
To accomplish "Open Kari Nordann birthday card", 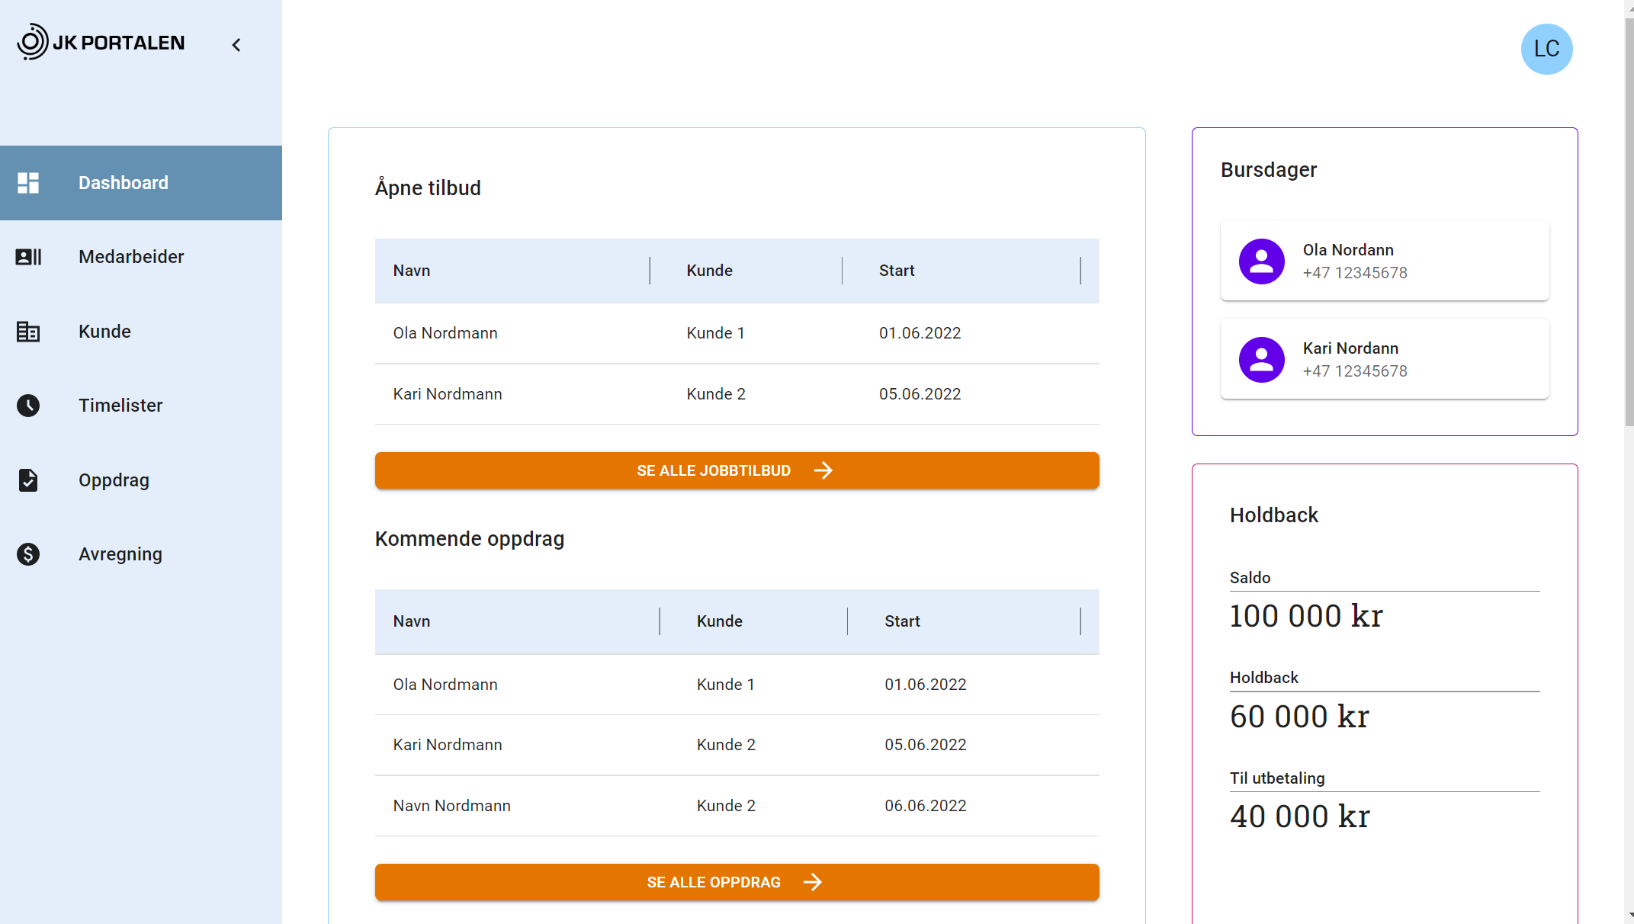I will point(1384,359).
